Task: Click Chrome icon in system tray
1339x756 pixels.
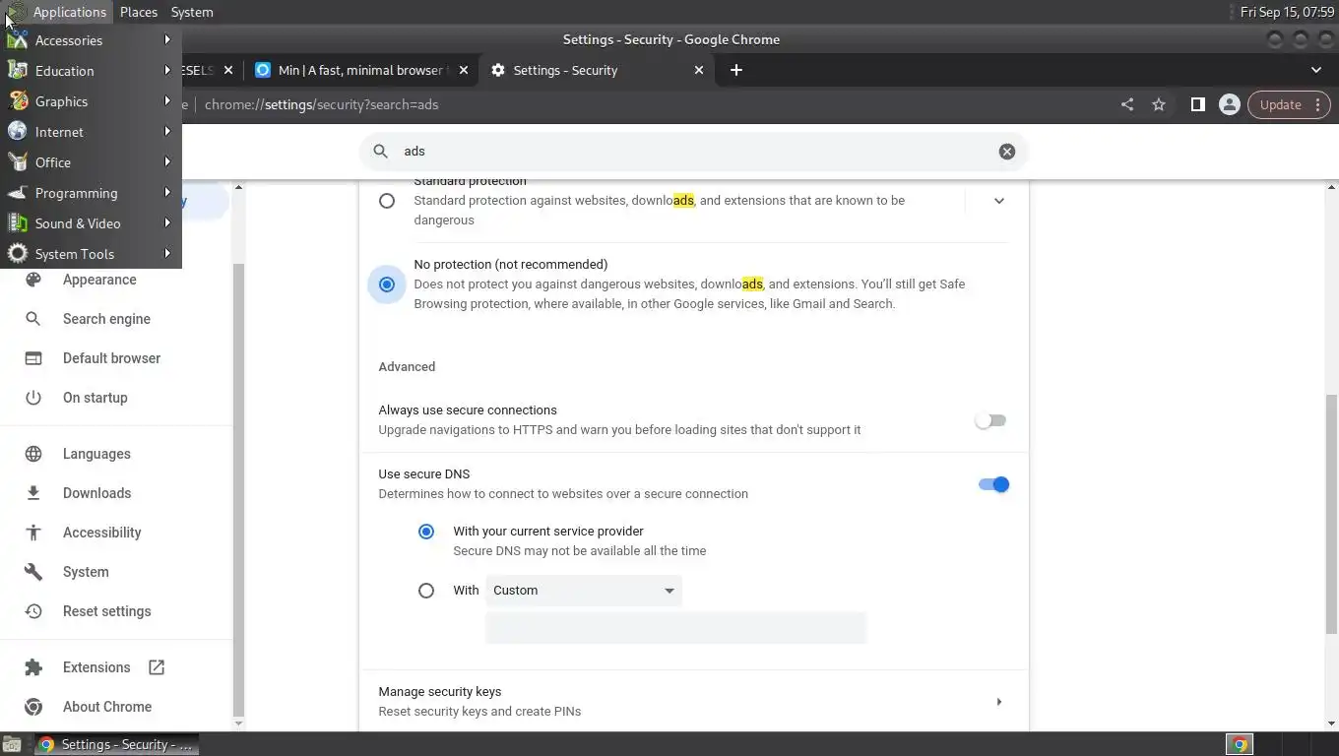Action: coord(1240,744)
